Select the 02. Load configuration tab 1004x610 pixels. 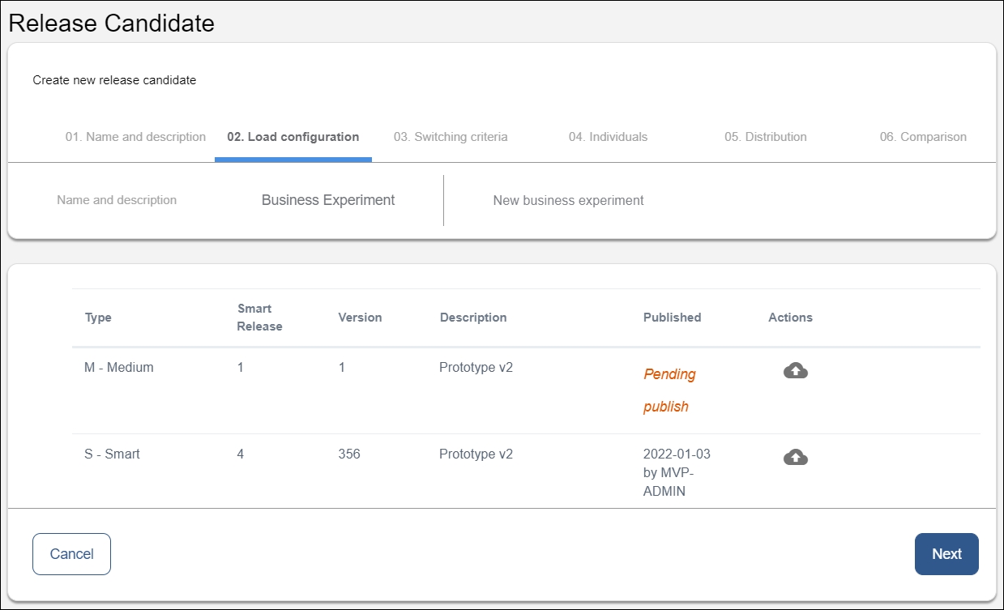[x=293, y=137]
